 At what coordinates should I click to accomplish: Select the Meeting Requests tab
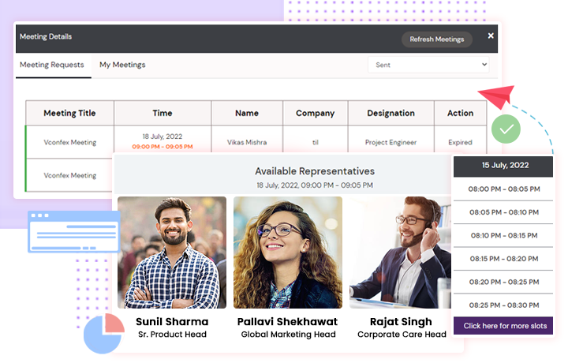coord(52,65)
